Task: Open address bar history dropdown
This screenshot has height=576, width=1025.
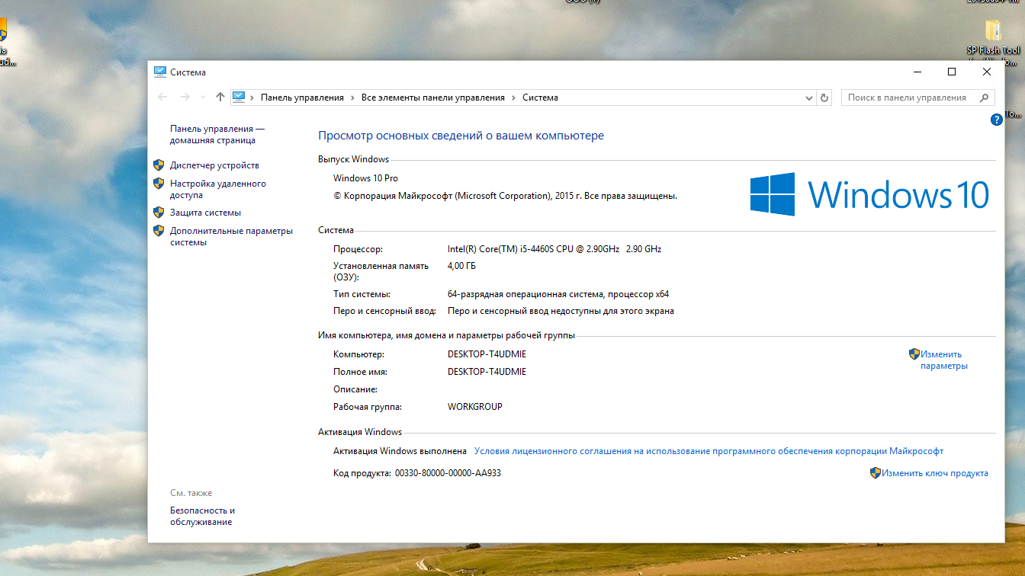Action: [809, 98]
